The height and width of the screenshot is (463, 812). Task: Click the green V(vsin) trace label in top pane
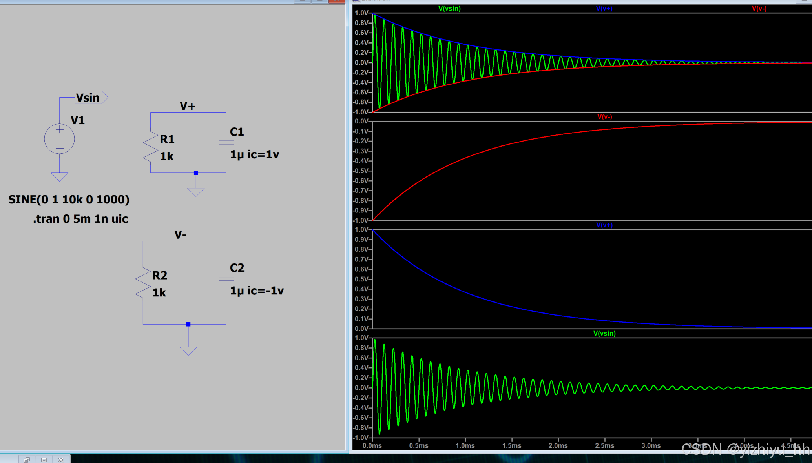coord(449,9)
